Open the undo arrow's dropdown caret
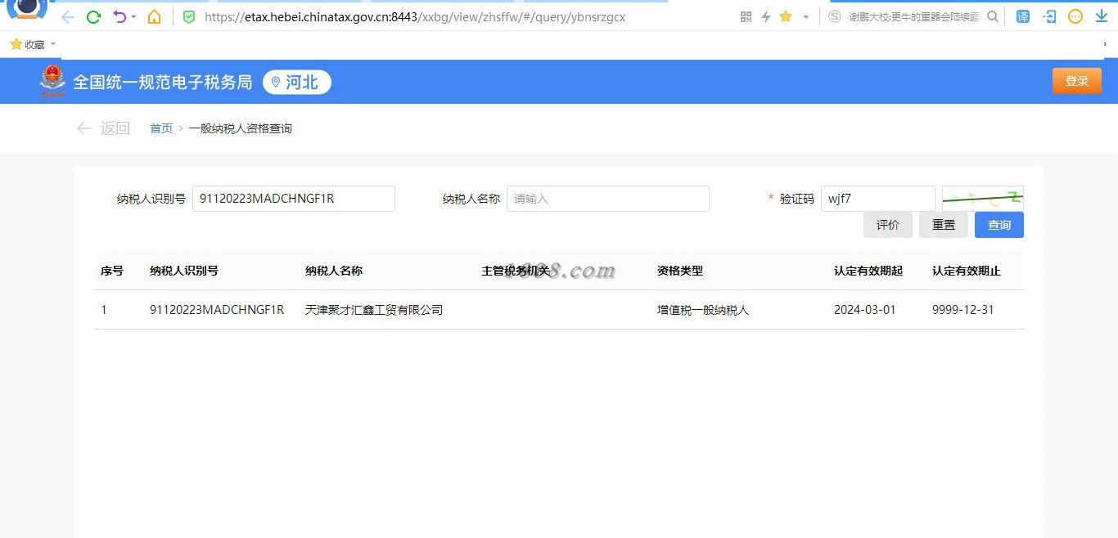The height and width of the screenshot is (538, 1118). (133, 16)
